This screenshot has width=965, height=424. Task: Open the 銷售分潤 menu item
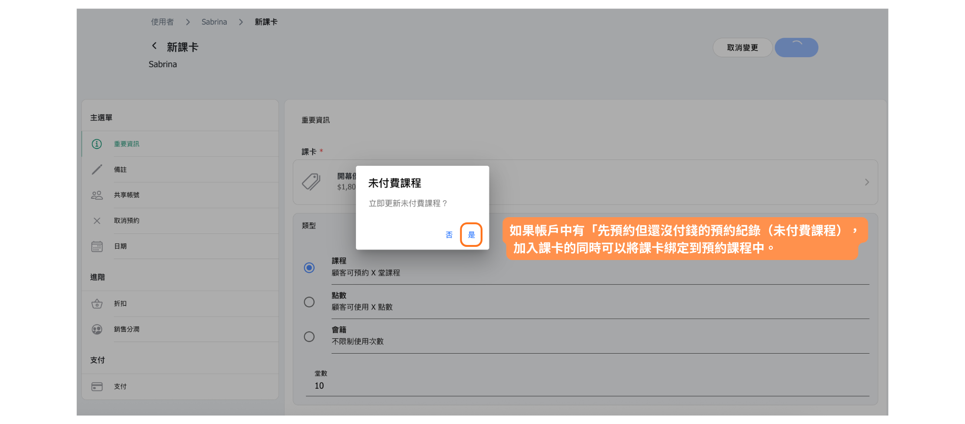coord(126,329)
